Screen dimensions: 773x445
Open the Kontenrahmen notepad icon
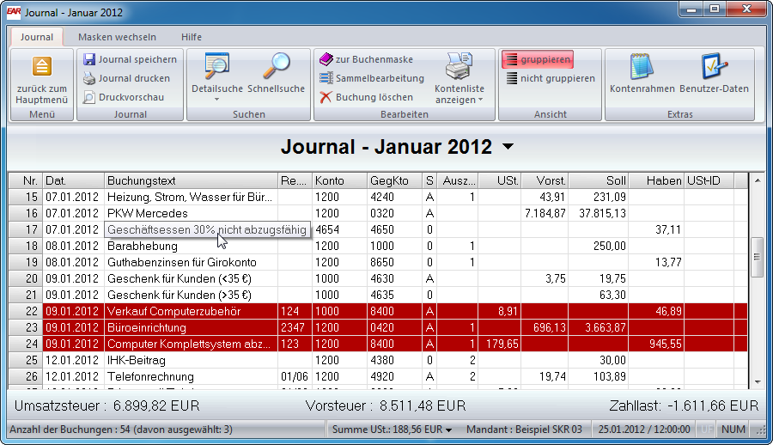642,67
